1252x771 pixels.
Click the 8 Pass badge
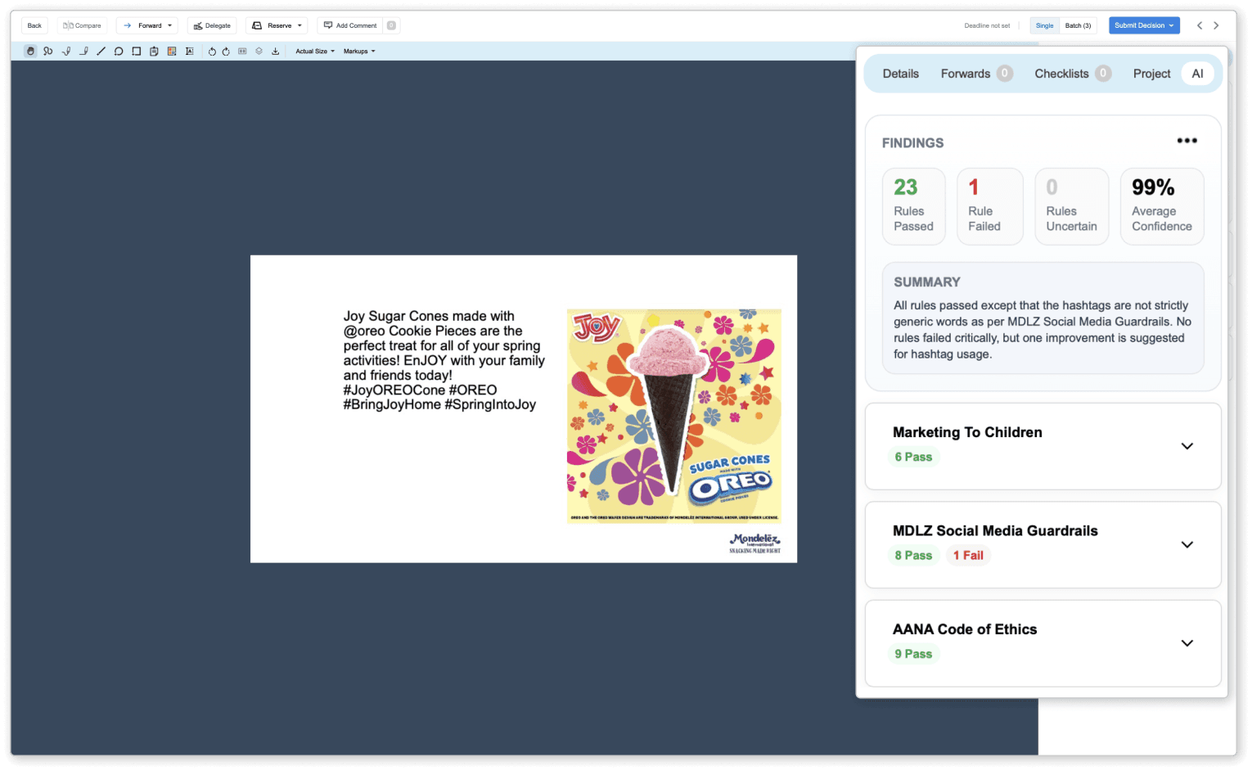point(913,555)
